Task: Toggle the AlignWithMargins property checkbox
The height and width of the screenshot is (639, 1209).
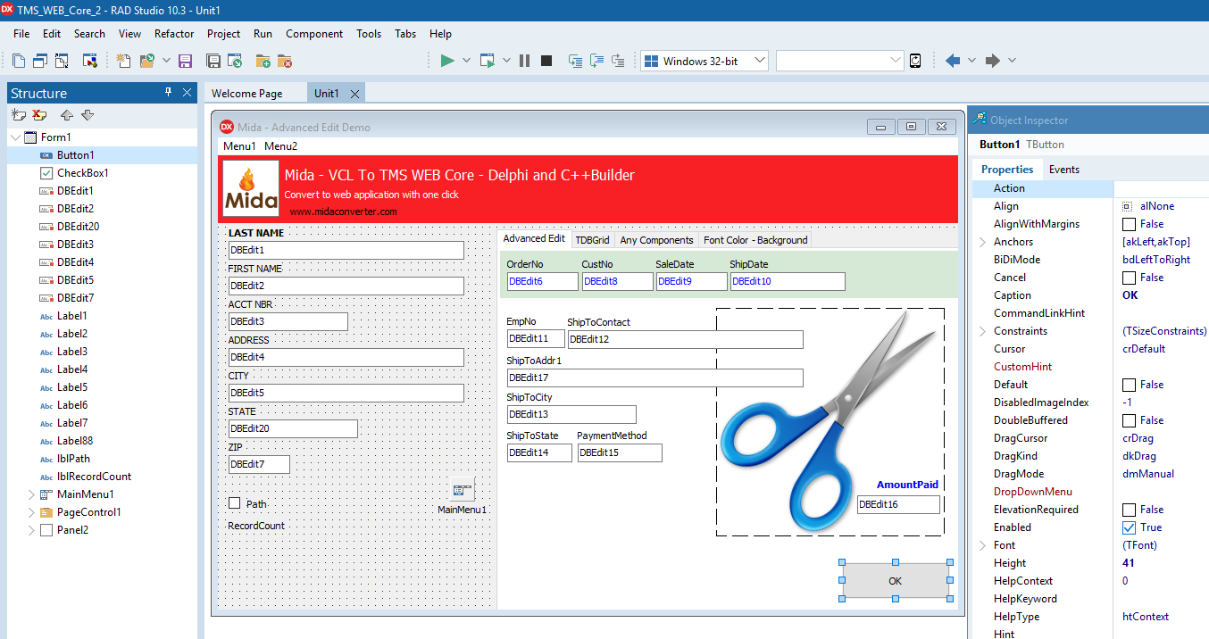Action: 1129,224
